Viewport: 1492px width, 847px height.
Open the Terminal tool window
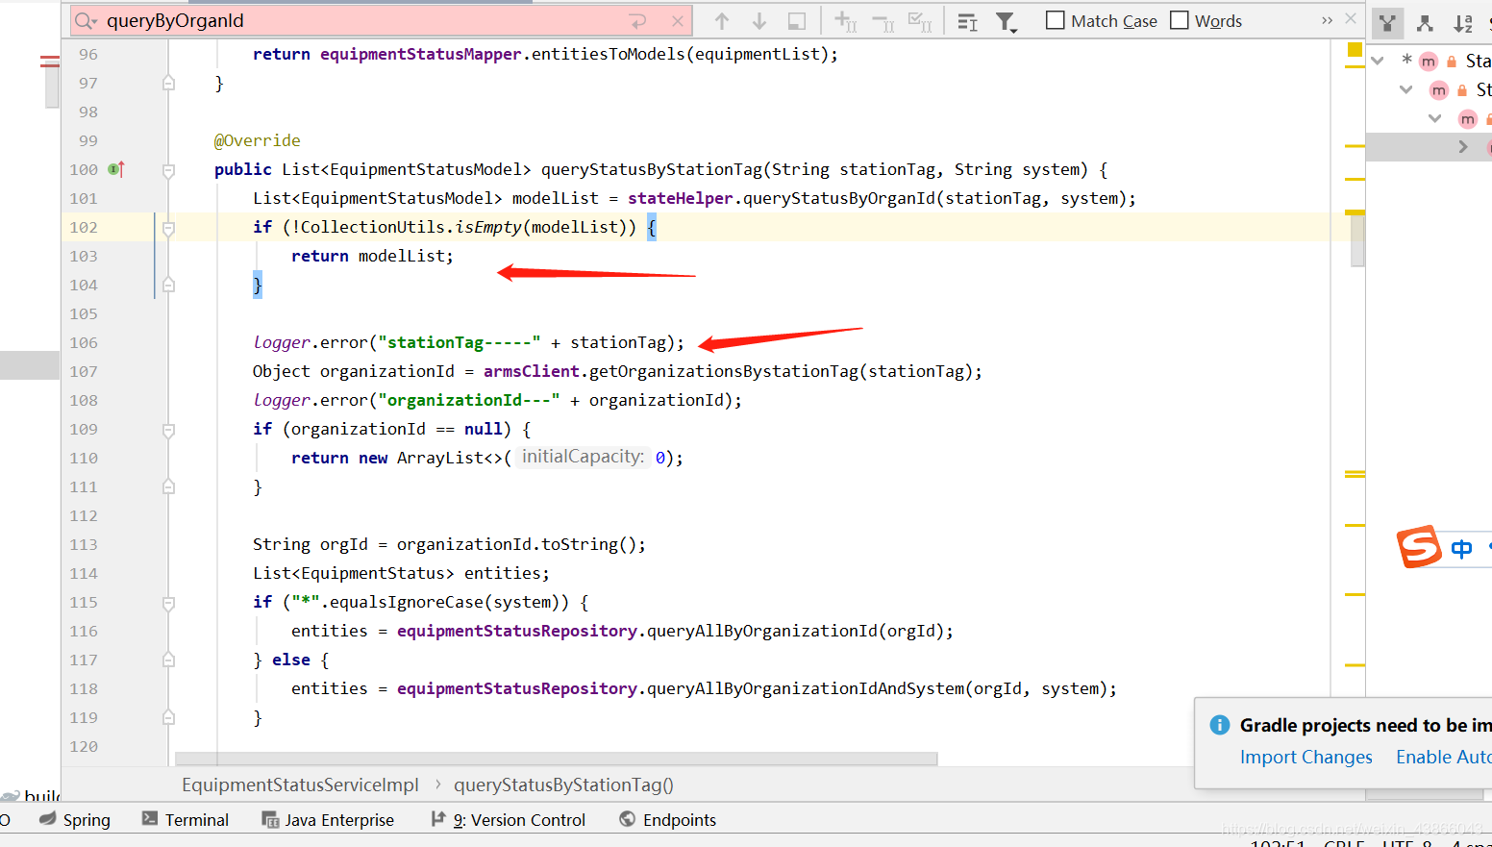pyautogui.click(x=186, y=819)
